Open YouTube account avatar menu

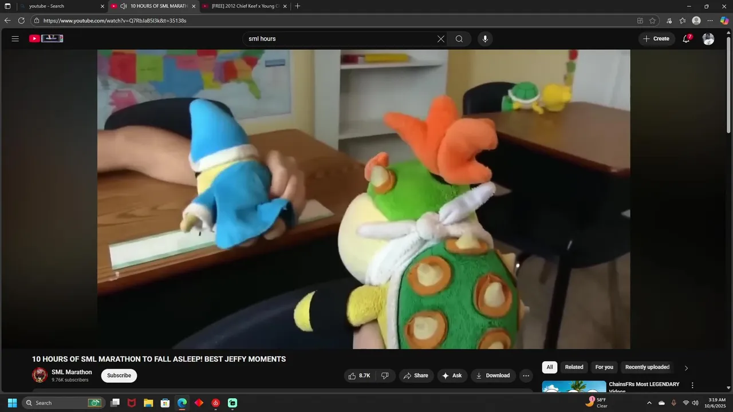708,39
